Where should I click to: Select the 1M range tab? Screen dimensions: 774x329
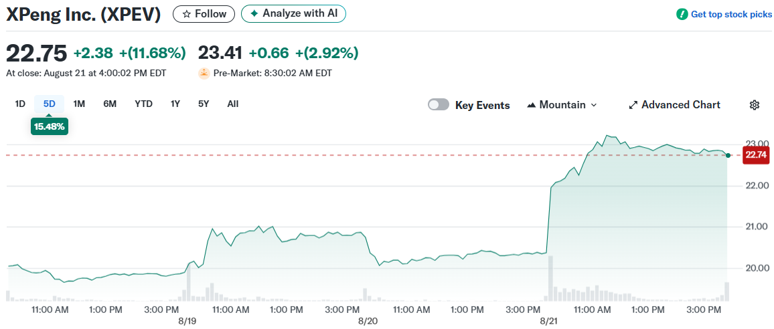(x=79, y=104)
